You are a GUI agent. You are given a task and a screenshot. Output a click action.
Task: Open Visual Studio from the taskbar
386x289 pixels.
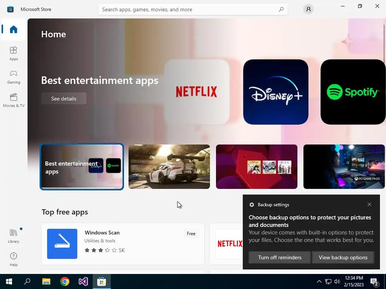(x=83, y=281)
